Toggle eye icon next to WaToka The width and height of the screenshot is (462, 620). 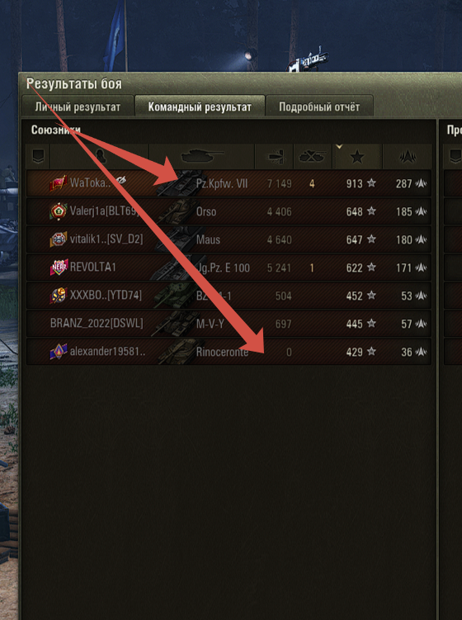pos(121,181)
